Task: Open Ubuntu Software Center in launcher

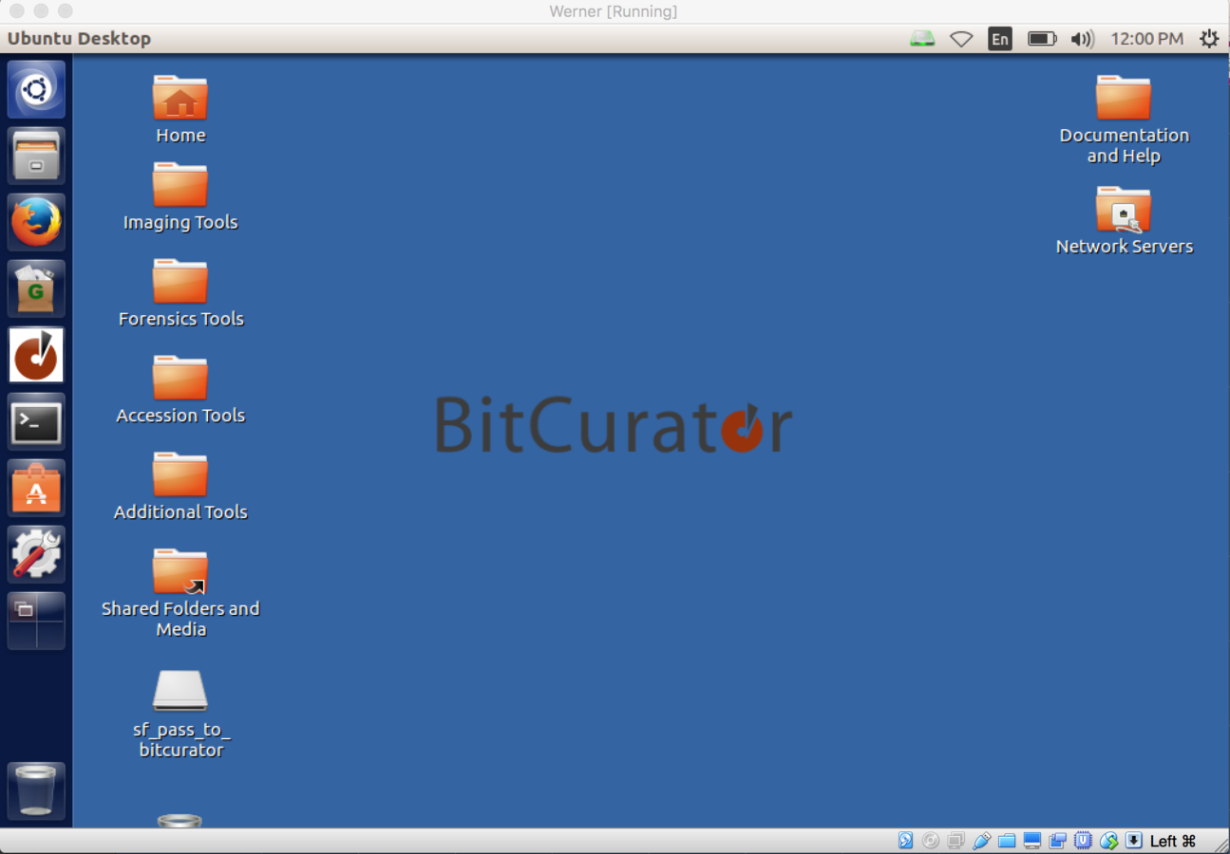Action: point(36,488)
